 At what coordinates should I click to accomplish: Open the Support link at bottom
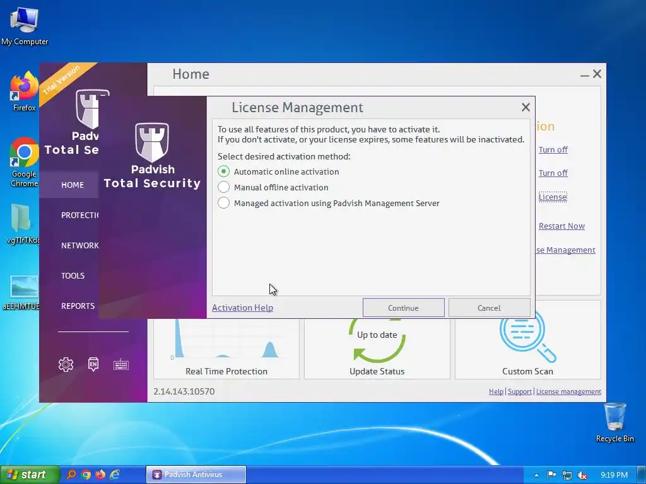pyautogui.click(x=520, y=391)
